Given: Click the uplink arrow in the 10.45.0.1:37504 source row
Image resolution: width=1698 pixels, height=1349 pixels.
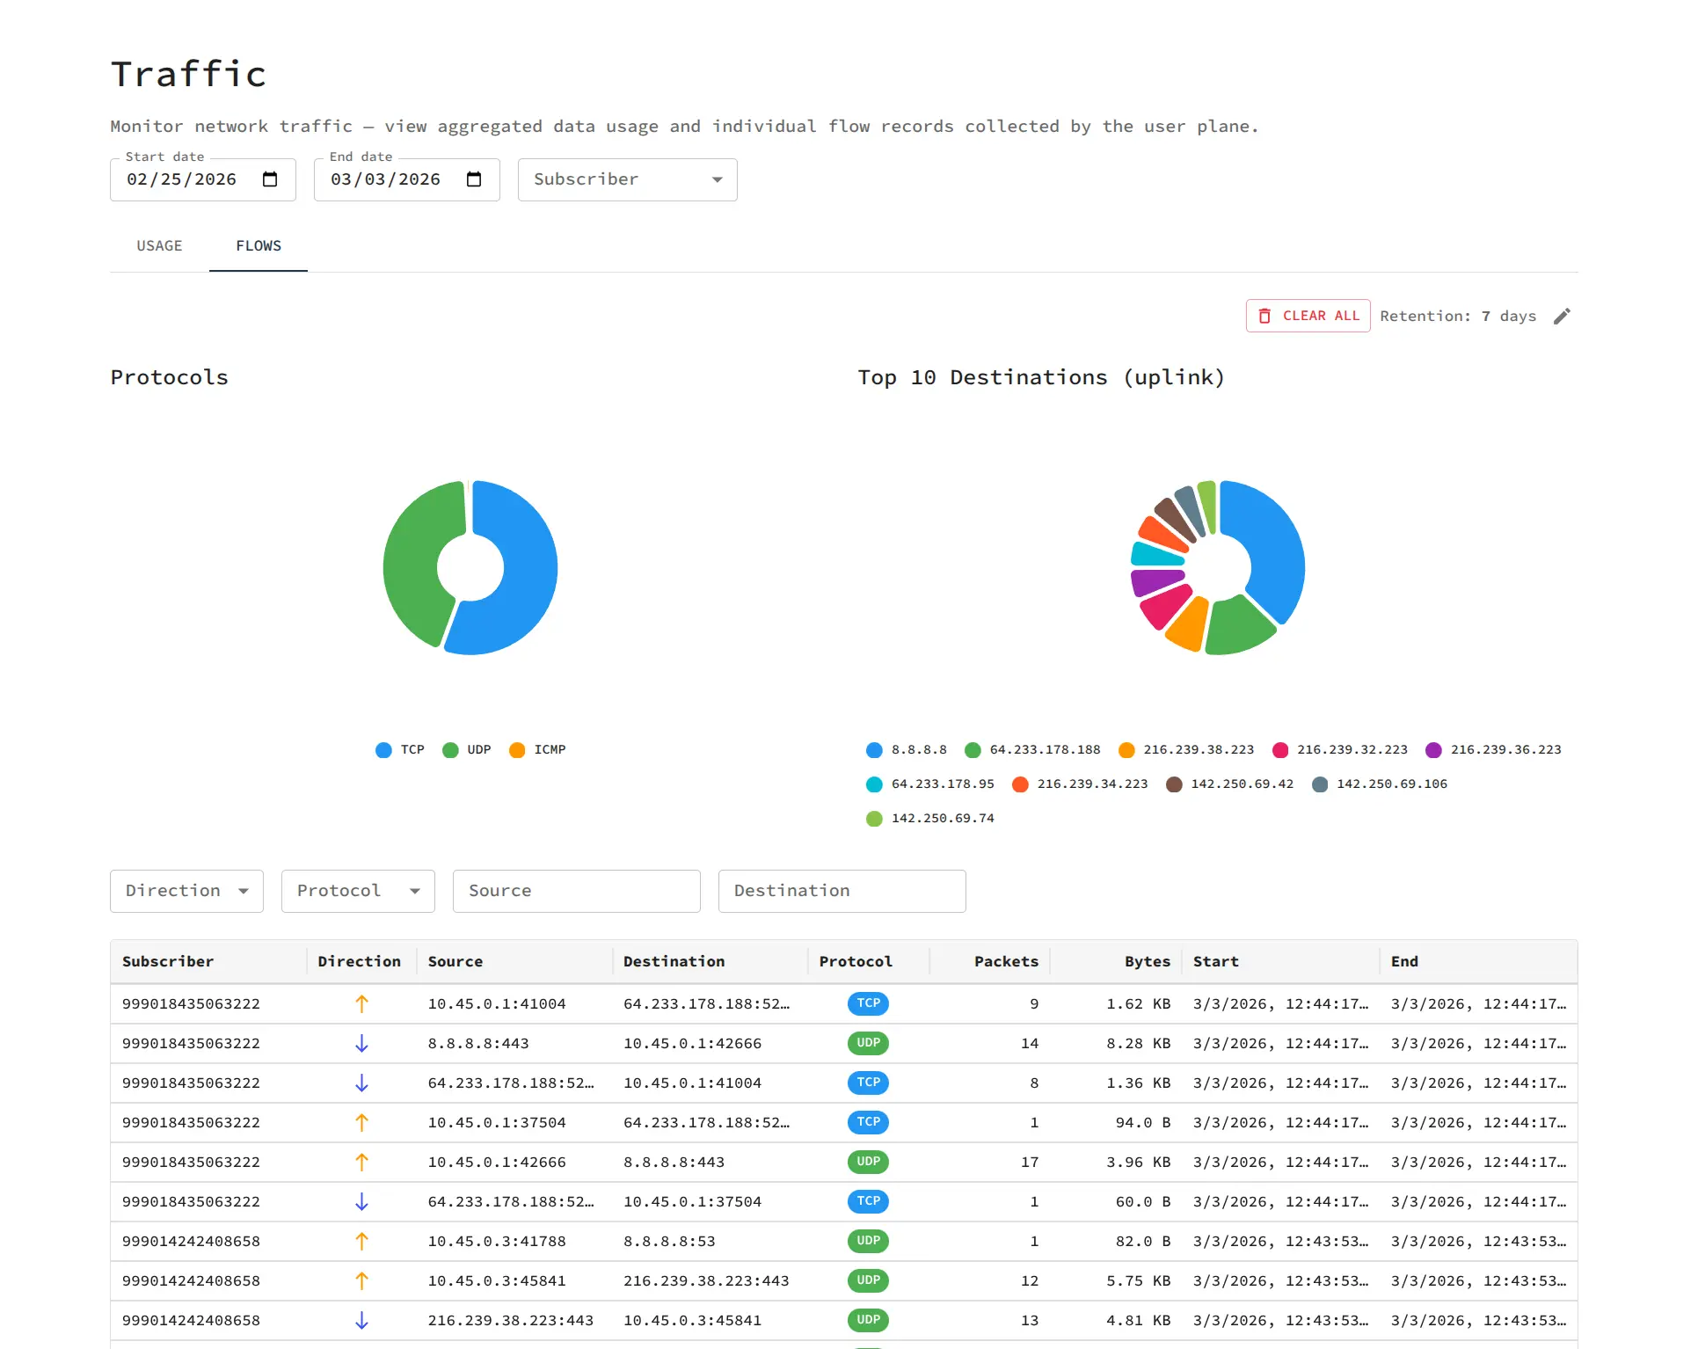Looking at the screenshot, I should (361, 1122).
